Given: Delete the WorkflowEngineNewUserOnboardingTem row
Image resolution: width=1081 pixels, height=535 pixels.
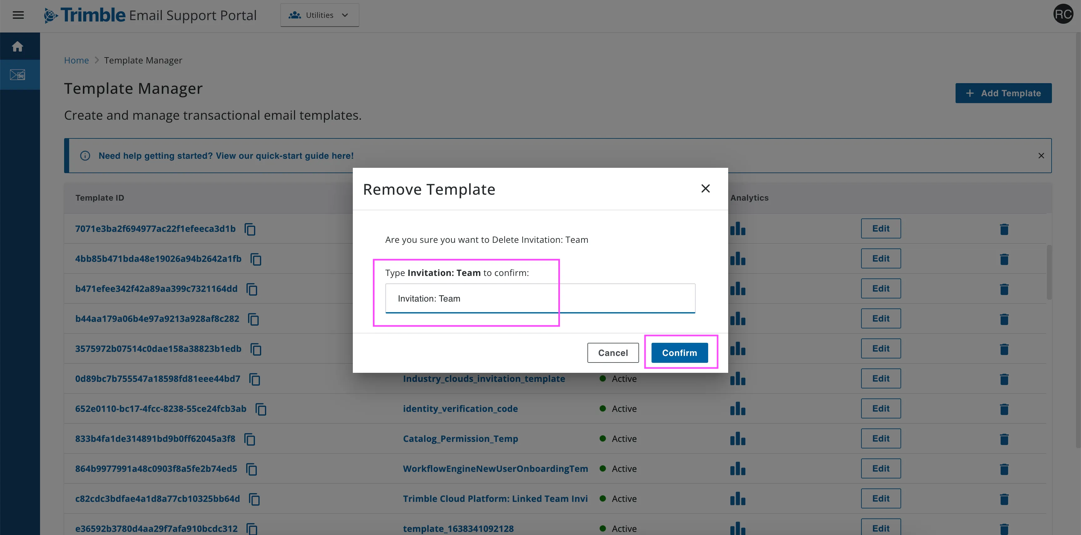Looking at the screenshot, I should [x=1004, y=469].
